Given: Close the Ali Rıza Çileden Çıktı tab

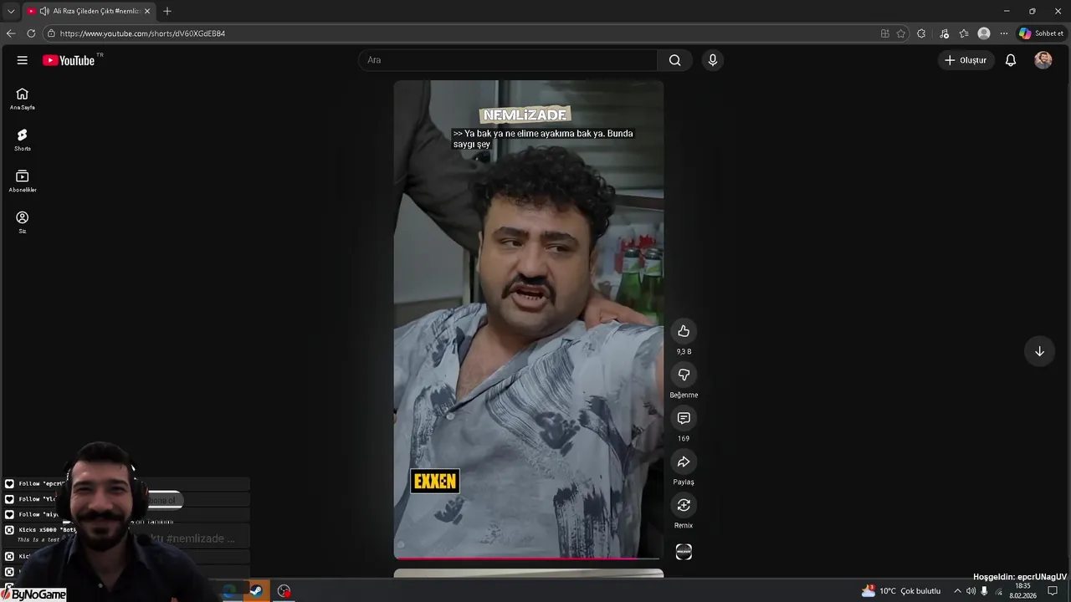Looking at the screenshot, I should point(147,11).
